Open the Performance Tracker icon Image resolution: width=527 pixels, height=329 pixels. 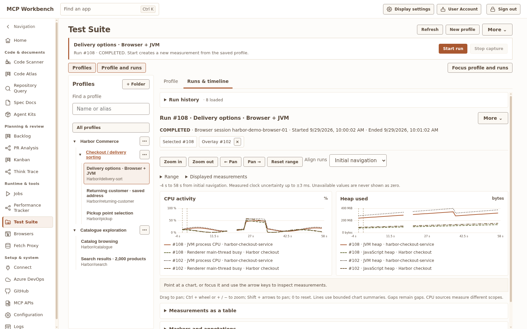coord(8,208)
